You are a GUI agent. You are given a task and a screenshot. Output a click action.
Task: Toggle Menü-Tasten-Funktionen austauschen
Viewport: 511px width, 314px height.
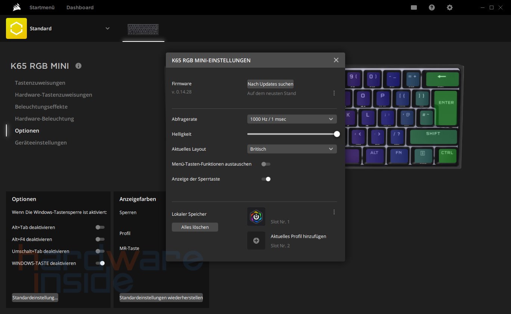pos(266,164)
